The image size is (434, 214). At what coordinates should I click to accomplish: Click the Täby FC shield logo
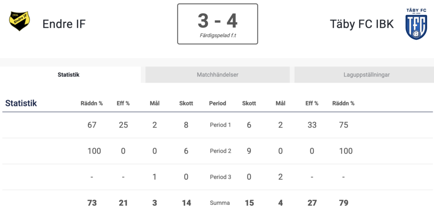click(x=416, y=24)
